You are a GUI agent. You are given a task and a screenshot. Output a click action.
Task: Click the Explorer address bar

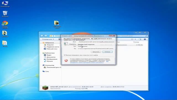click(55, 36)
